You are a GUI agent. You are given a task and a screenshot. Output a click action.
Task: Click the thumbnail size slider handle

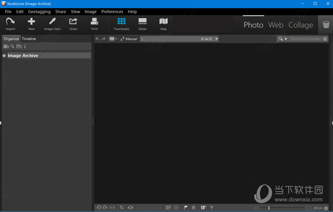(x=269, y=208)
